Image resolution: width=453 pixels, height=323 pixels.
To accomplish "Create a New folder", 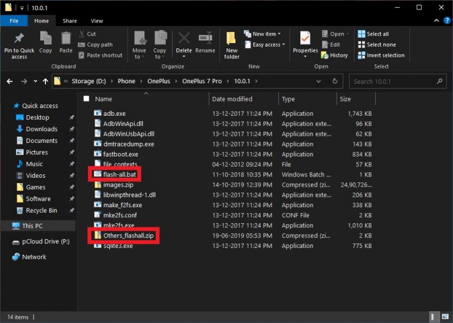I will [x=232, y=45].
